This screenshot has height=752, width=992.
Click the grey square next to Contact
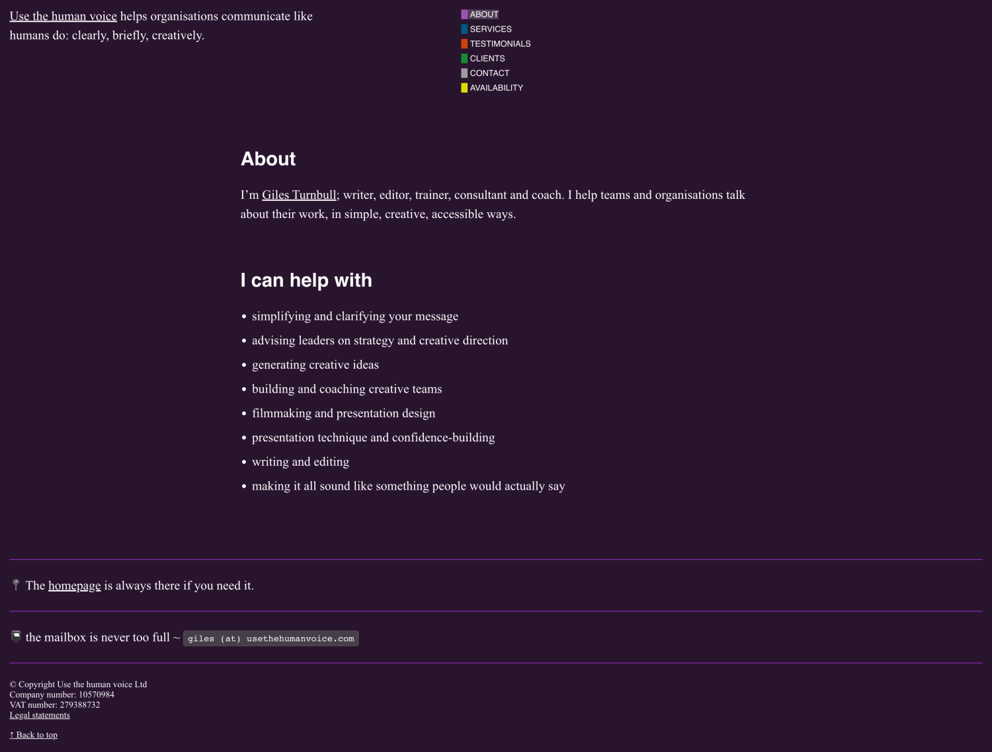pyautogui.click(x=464, y=73)
